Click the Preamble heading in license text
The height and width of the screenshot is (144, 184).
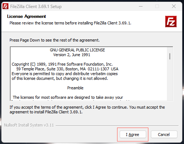tap(75, 88)
